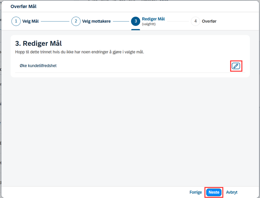This screenshot has width=260, height=198.
Task: Select the Øke kundetilfredshet goal row text
Action: (38, 66)
